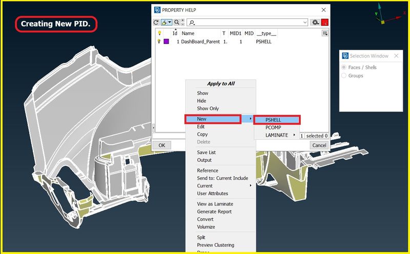The width and height of the screenshot is (410, 254).
Task: Choose Generate Report menu entry
Action: tap(214, 211)
